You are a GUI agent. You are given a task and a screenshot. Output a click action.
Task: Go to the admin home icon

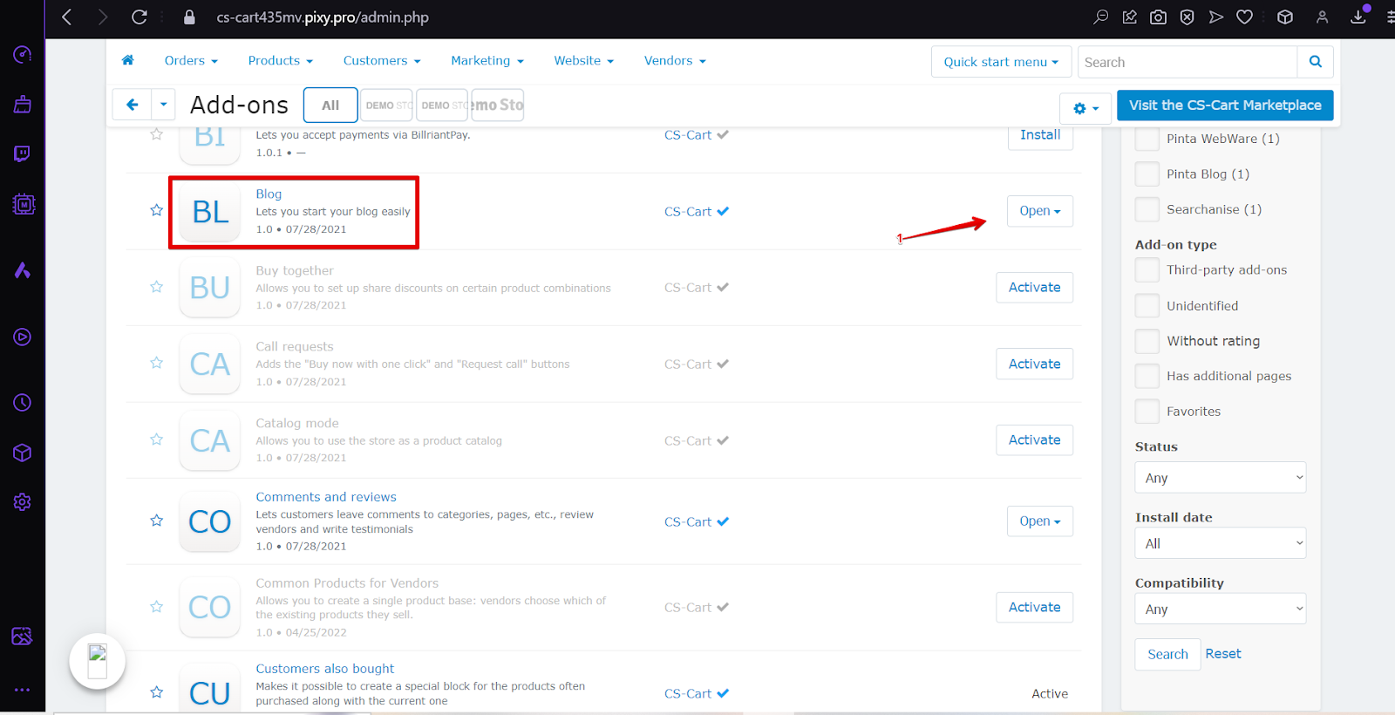click(x=128, y=60)
